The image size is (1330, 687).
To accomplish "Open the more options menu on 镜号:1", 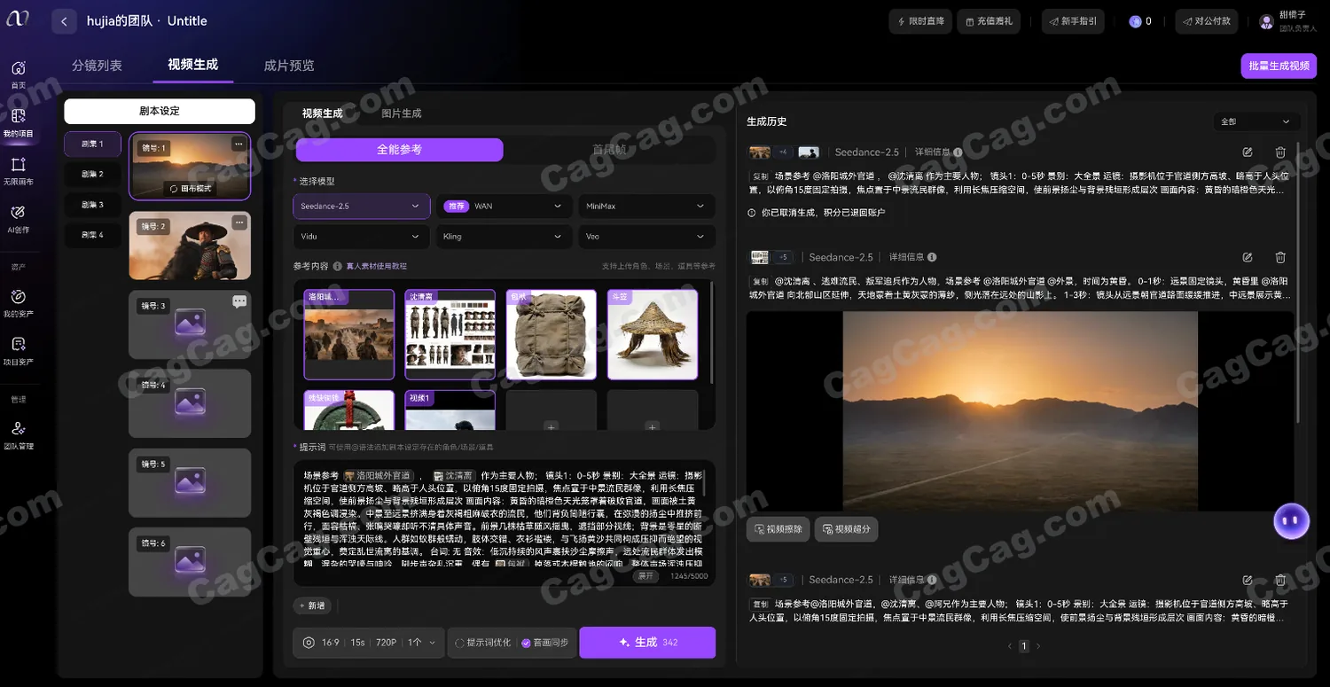I will point(239,144).
